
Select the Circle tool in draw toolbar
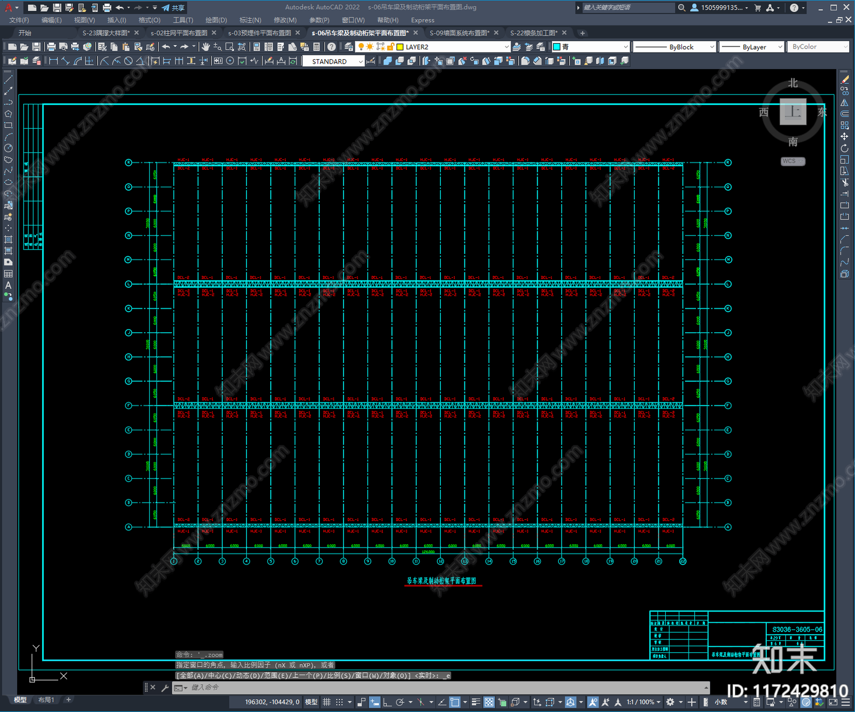[8, 148]
